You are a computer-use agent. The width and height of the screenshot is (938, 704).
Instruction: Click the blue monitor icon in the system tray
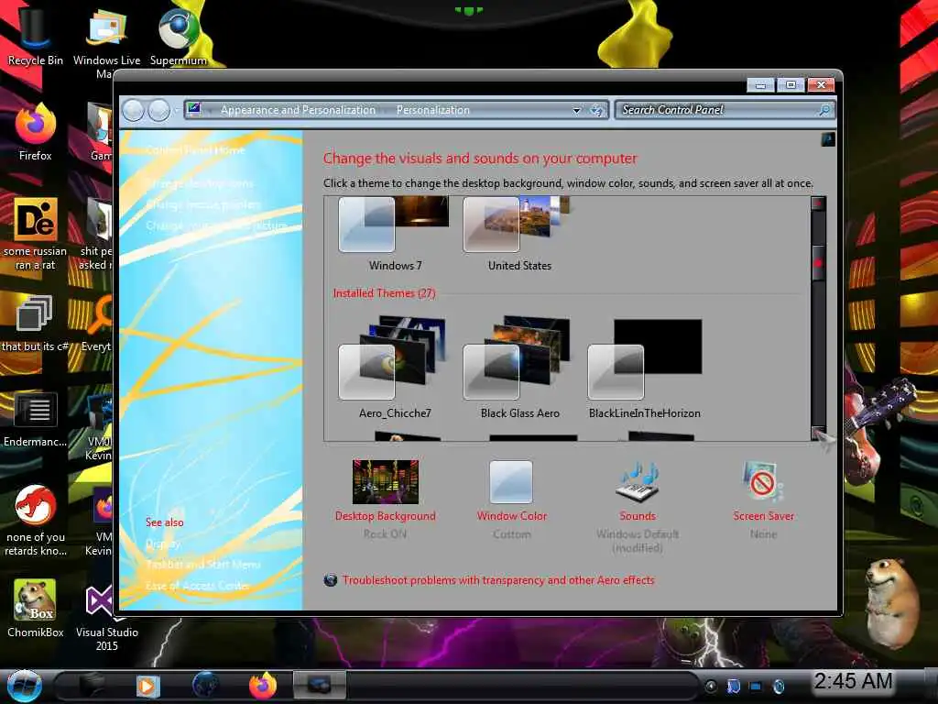[x=756, y=686]
